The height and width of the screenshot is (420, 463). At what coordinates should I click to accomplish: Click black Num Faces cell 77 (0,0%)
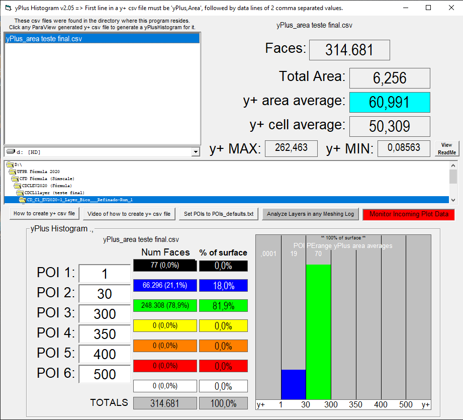click(165, 265)
